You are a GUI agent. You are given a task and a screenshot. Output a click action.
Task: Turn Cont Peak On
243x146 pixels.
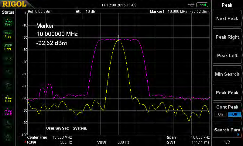(x=221, y=114)
